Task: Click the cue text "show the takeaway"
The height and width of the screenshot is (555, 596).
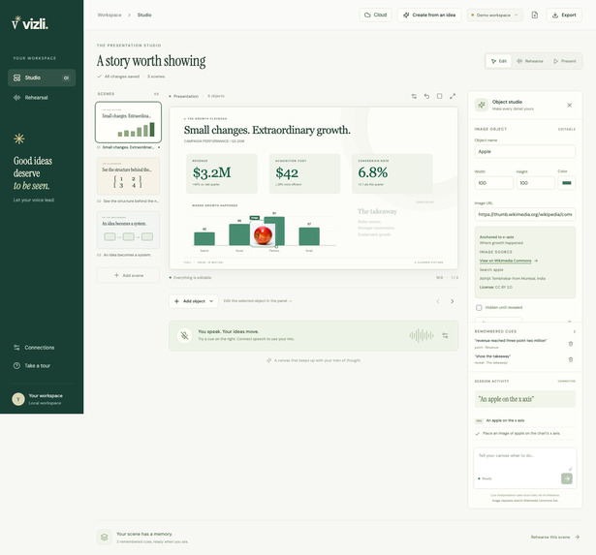Action: click(492, 356)
